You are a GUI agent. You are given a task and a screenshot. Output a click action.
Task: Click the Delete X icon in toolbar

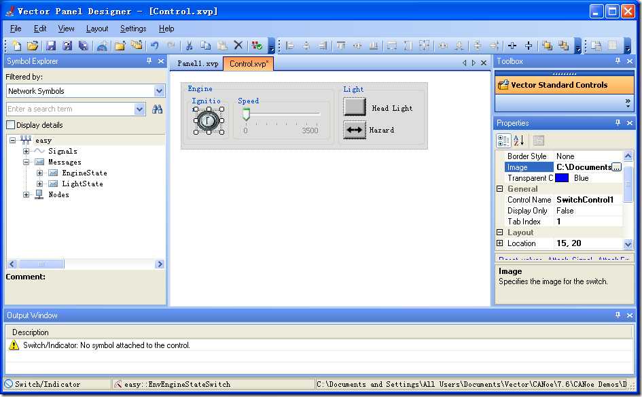click(x=238, y=46)
